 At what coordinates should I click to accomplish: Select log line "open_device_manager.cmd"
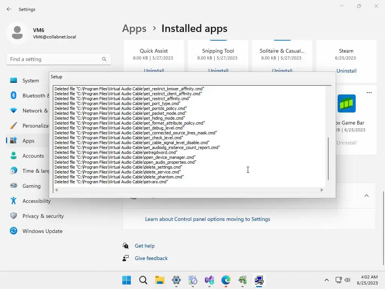point(125,157)
